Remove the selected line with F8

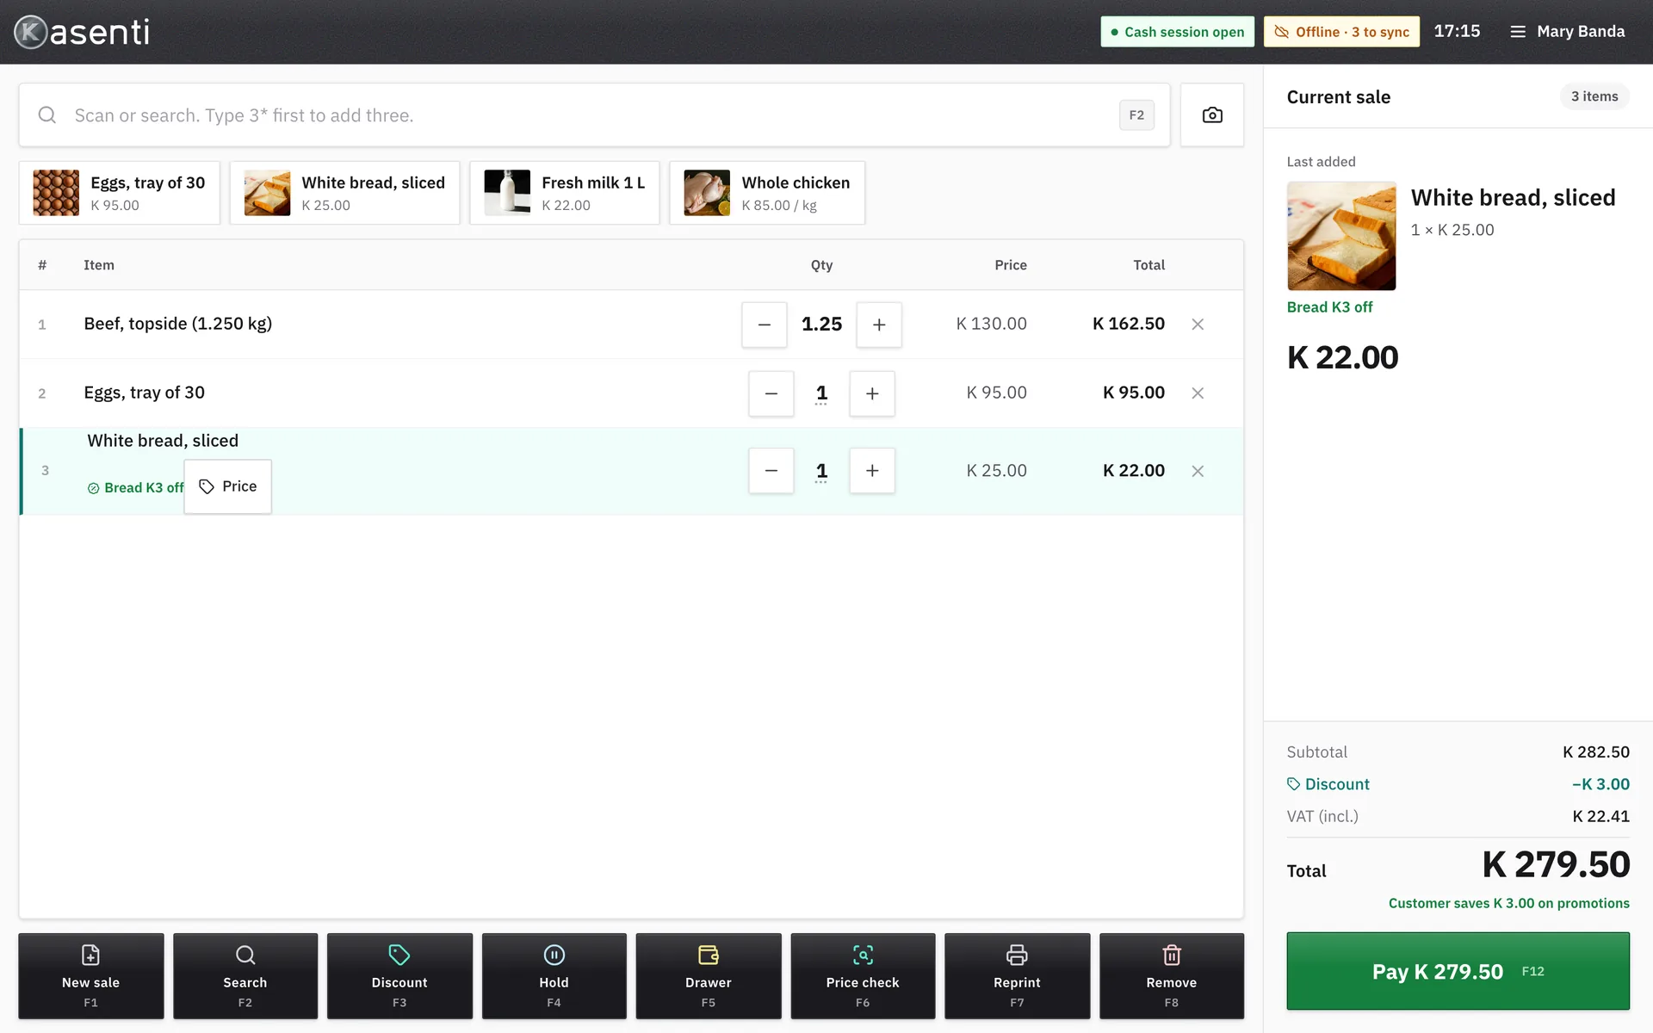tap(1171, 976)
